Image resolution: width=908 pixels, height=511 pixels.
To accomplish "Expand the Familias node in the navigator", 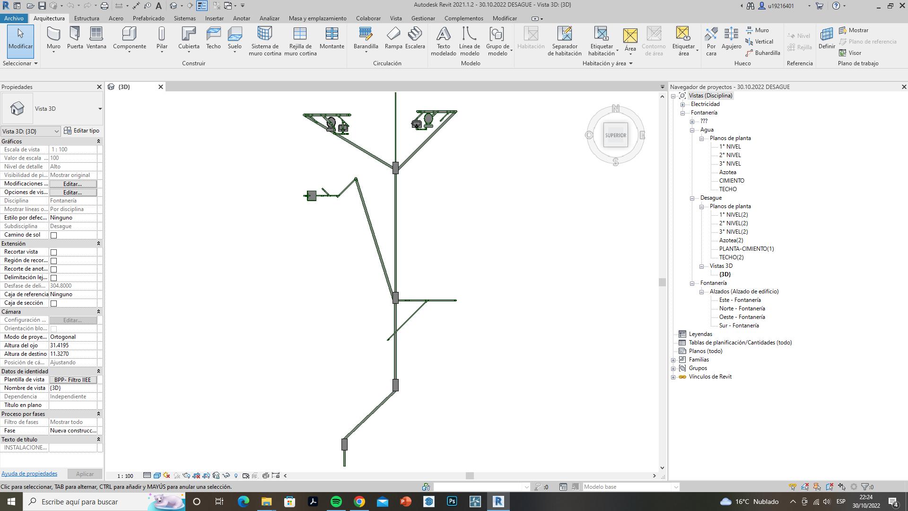I will 673,360.
